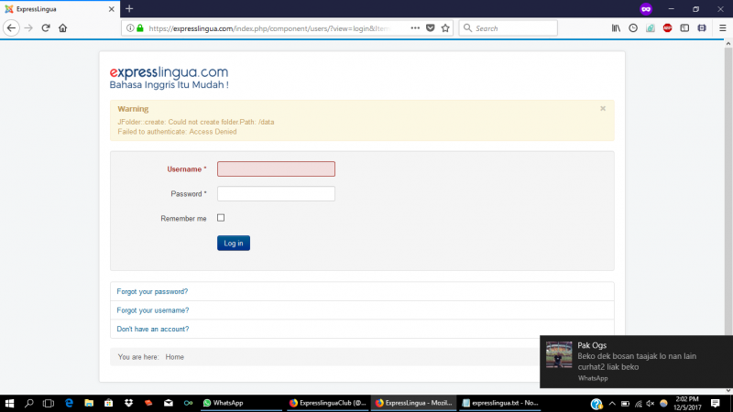This screenshot has width=733, height=412.
Task: View the green padlock connection details
Action: click(140, 28)
